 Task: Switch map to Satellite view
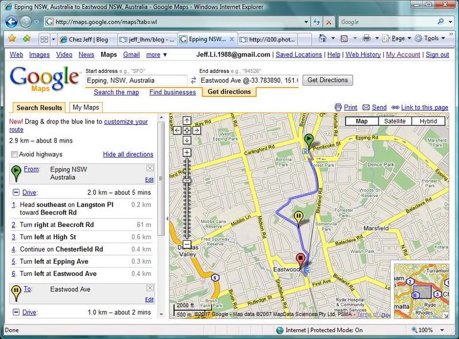click(x=395, y=121)
